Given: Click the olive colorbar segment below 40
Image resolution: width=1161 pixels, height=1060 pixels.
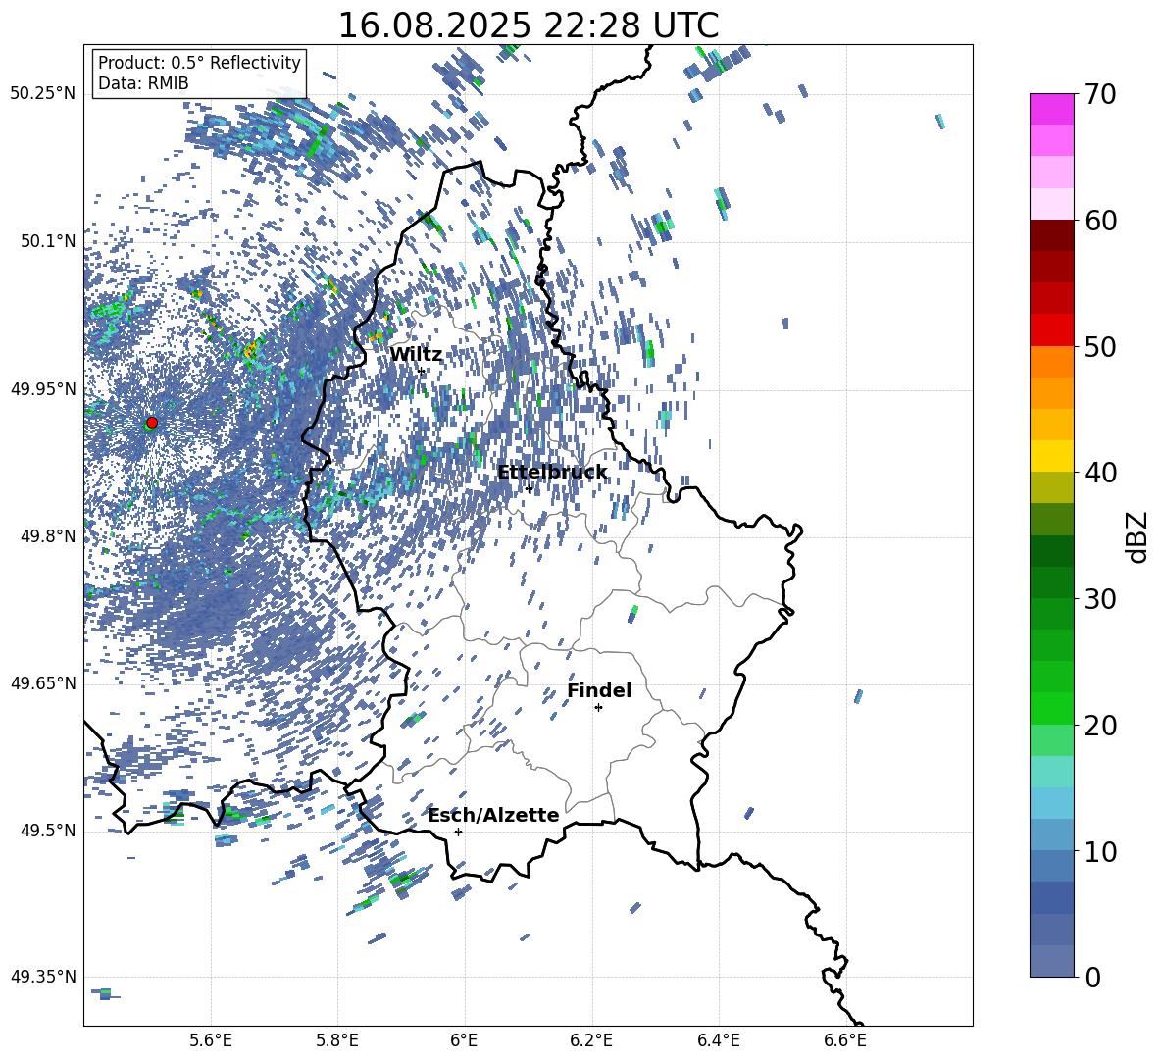Looking at the screenshot, I should coord(1052,487).
